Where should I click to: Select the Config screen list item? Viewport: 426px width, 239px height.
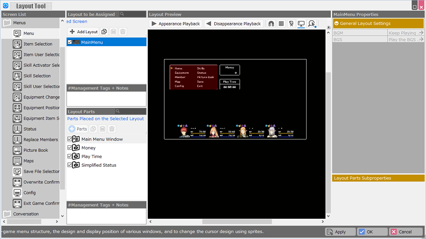pyautogui.click(x=29, y=193)
